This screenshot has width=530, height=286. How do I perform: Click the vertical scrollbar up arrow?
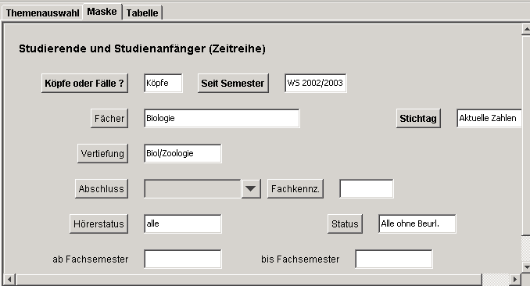[526, 30]
